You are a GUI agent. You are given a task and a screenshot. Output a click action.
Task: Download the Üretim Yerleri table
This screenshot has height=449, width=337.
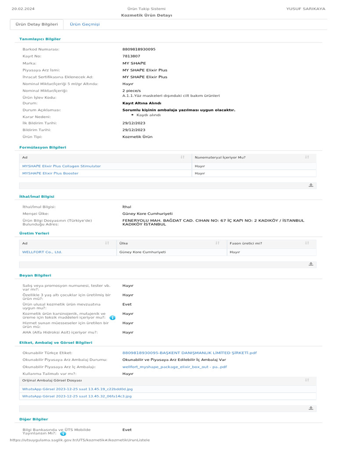pos(311,264)
